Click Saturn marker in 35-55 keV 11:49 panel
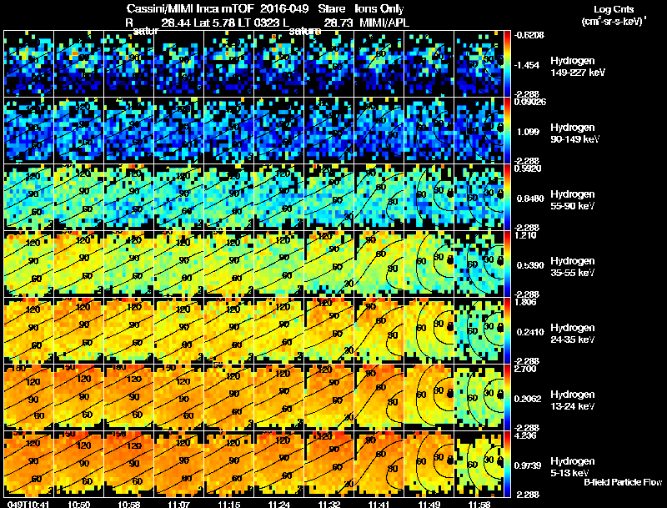667x508 pixels. click(x=450, y=259)
